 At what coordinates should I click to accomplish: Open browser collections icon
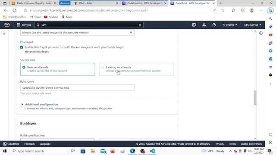point(242,10)
